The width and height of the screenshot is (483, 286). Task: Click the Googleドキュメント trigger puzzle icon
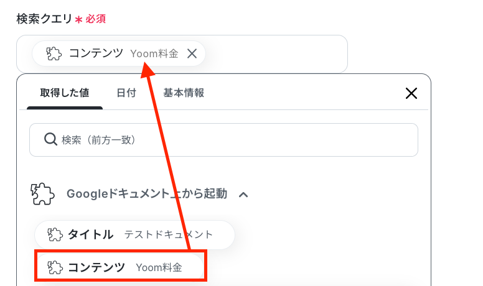click(42, 194)
